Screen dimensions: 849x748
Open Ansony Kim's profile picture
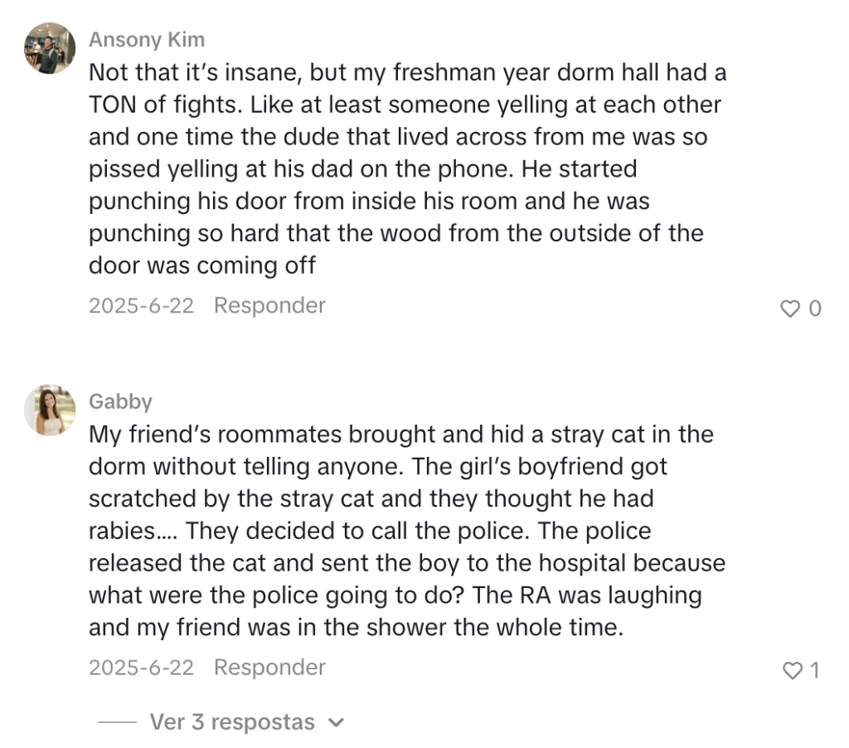tap(50, 49)
